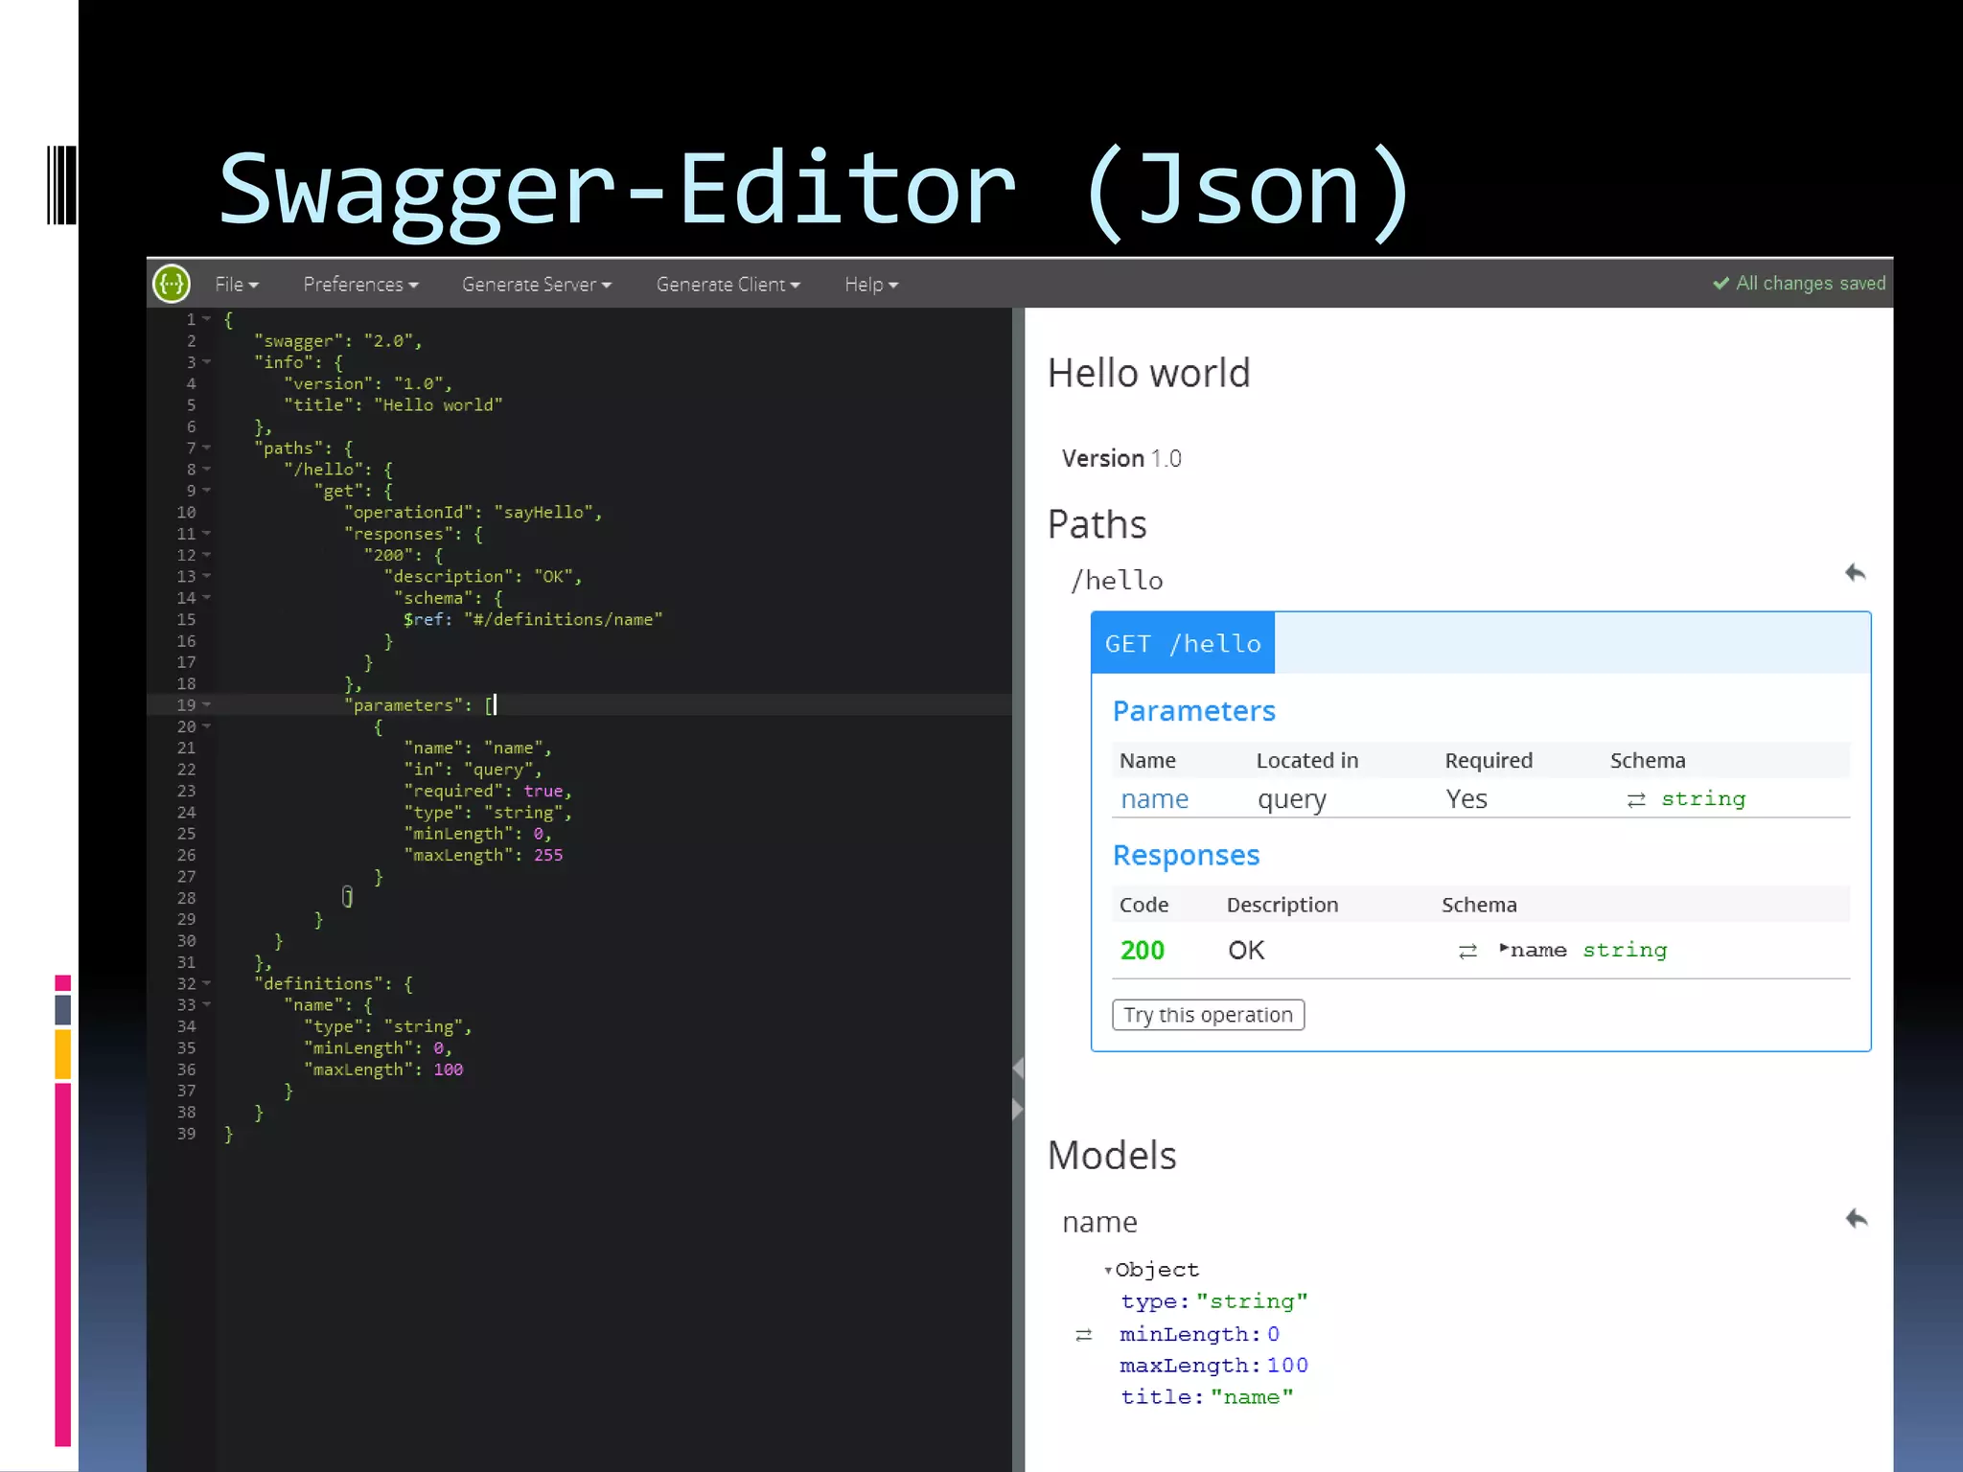Click the Version 1.0 label
This screenshot has width=1963, height=1472.
[1121, 459]
